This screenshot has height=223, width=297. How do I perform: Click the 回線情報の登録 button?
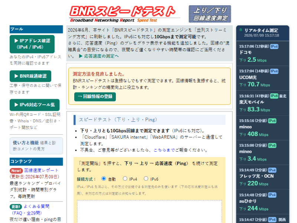[x=95, y=97]
